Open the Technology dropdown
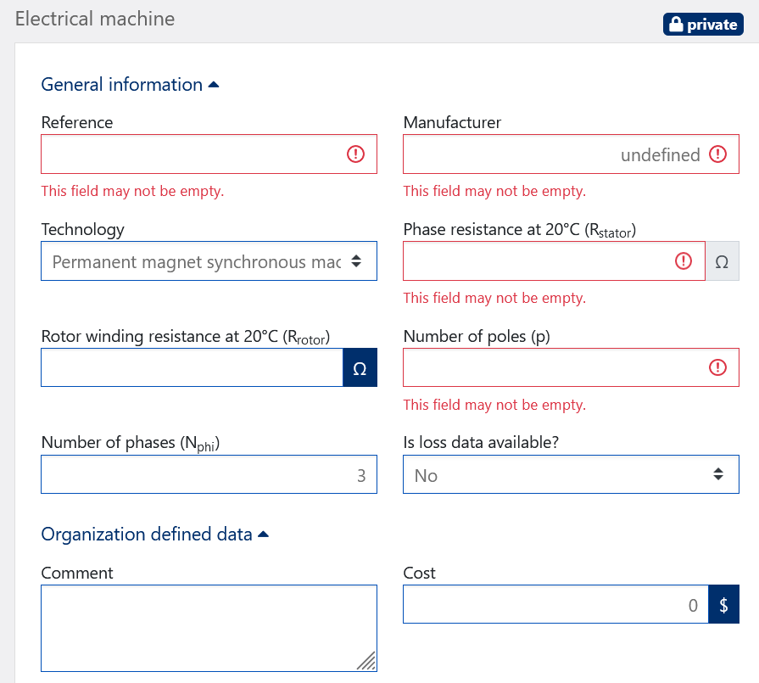Viewport: 759px width, 683px height. (209, 261)
